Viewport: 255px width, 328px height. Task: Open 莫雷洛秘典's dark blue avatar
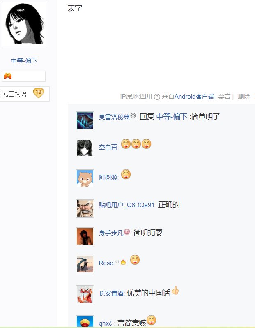pyautogui.click(x=85, y=120)
